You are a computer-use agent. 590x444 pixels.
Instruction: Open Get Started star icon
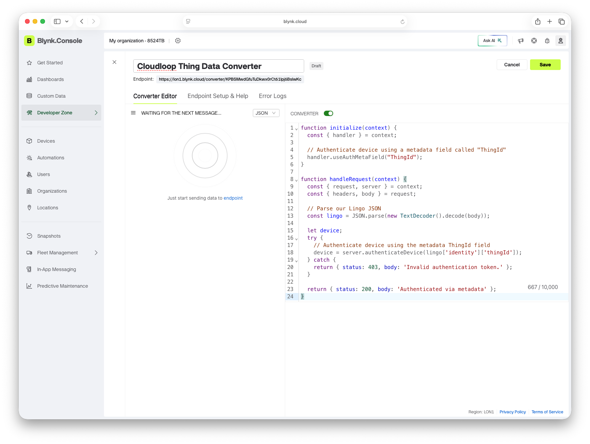29,63
